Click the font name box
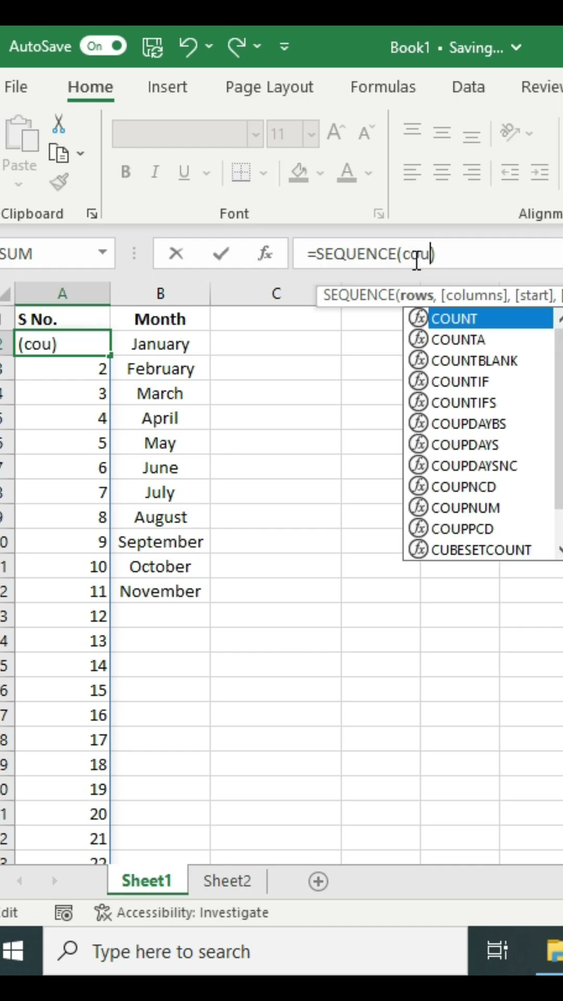This screenshot has width=563, height=1001. 180,134
